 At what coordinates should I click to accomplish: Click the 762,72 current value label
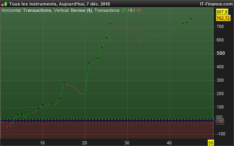(x=223, y=18)
